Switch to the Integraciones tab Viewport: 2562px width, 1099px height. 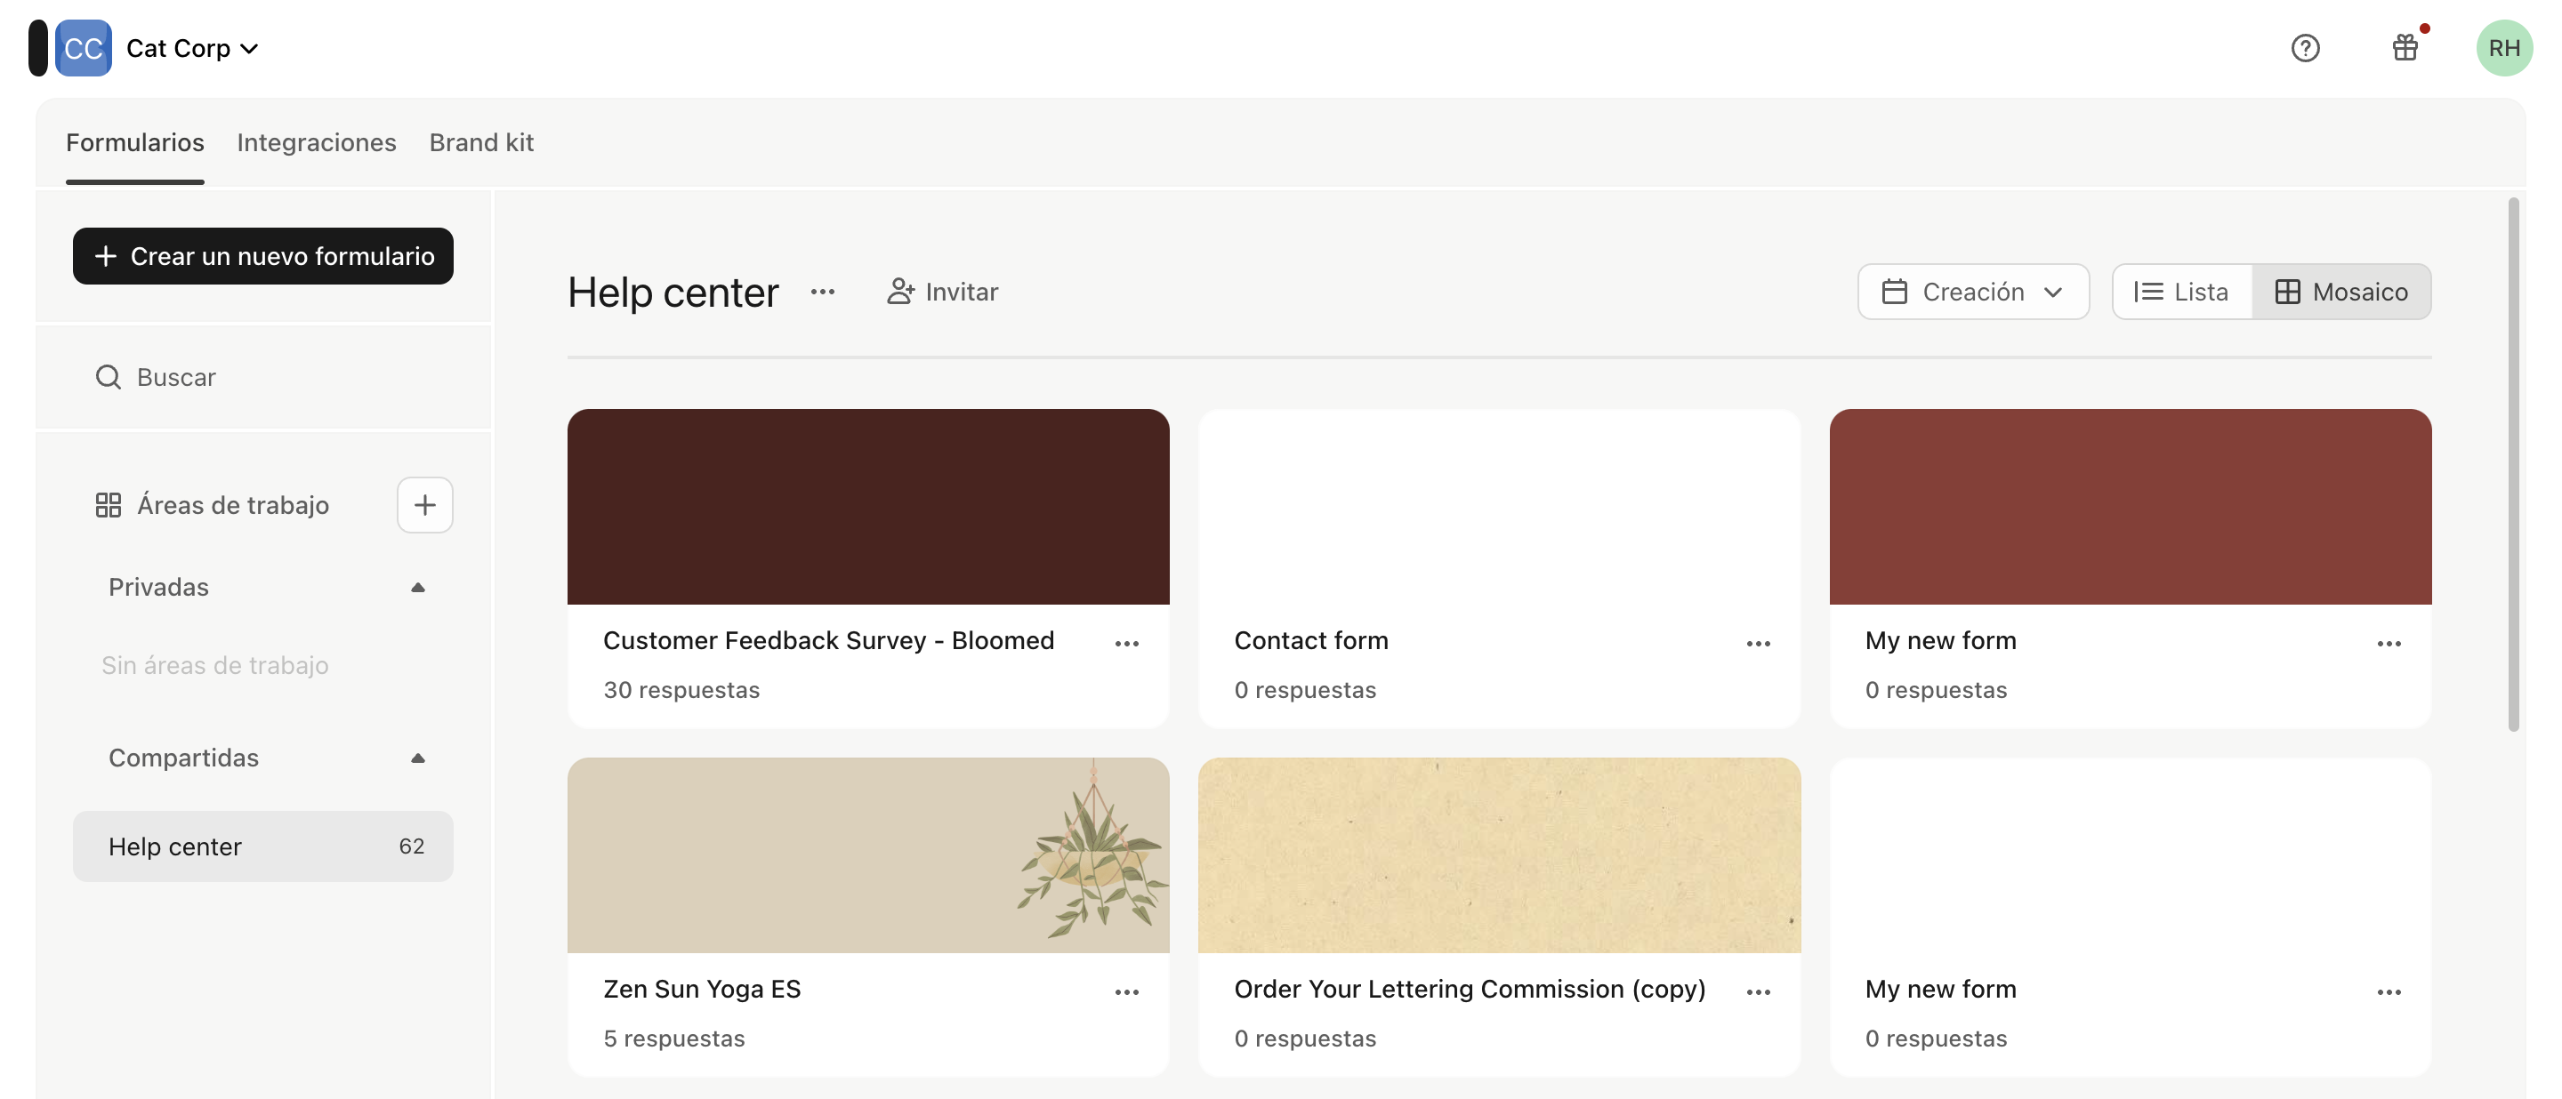coord(317,142)
